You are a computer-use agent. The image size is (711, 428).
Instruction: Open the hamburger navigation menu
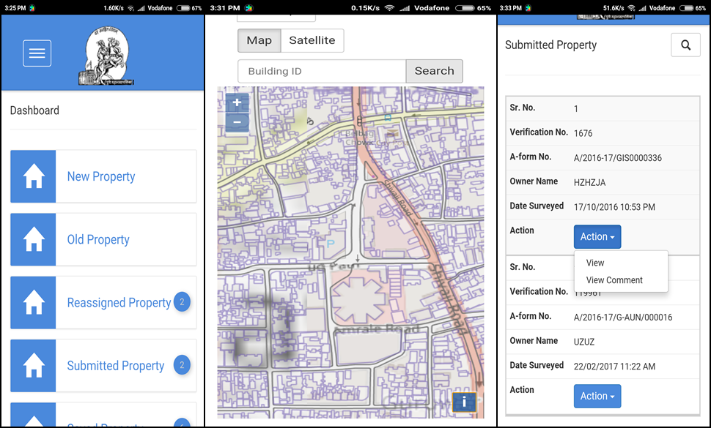tap(37, 53)
